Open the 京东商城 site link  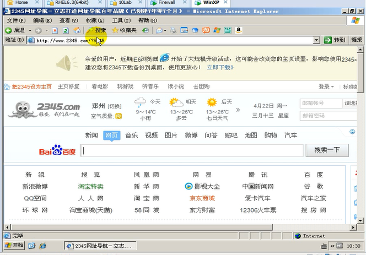202,198
